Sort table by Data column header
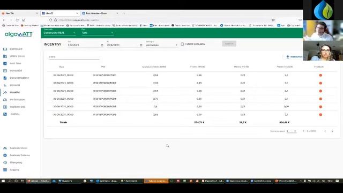Image resolution: width=343 pixels, height=193 pixels. [62, 66]
